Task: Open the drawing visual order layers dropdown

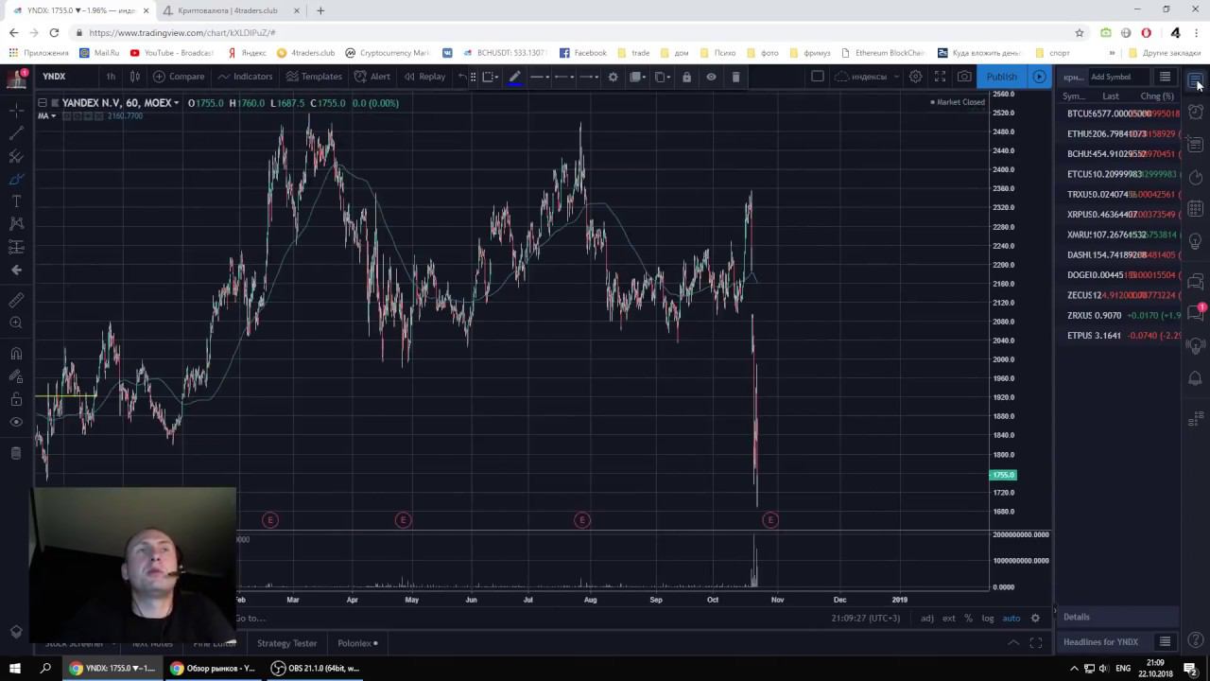Action: point(638,77)
